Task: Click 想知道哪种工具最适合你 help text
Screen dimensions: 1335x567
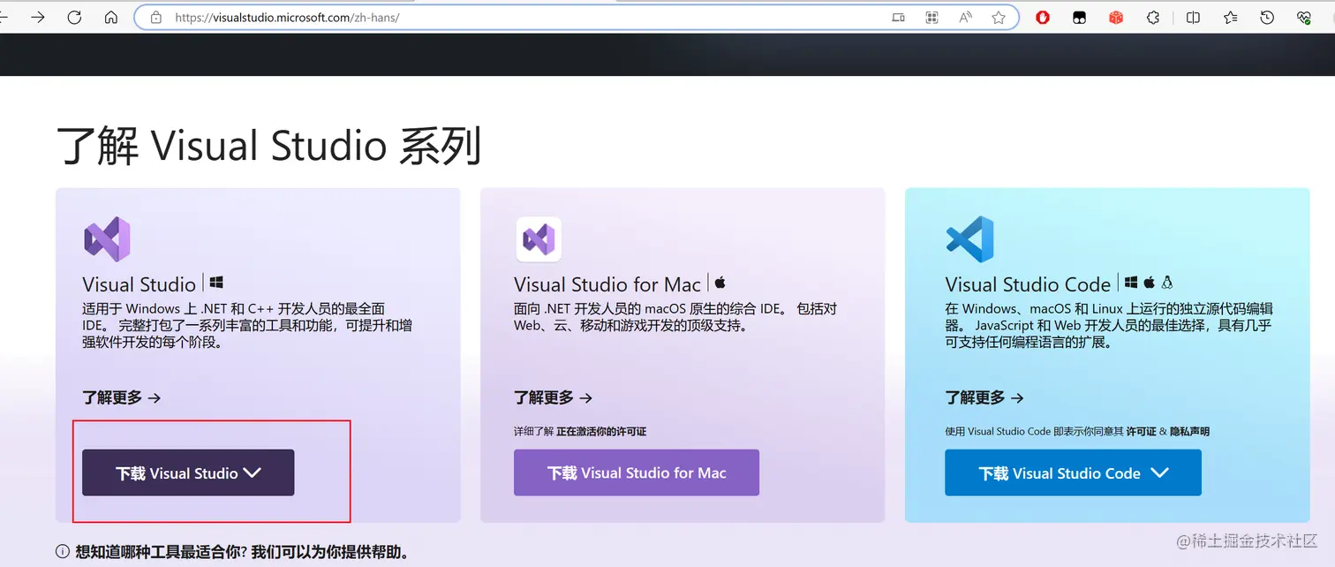Action: (x=243, y=552)
